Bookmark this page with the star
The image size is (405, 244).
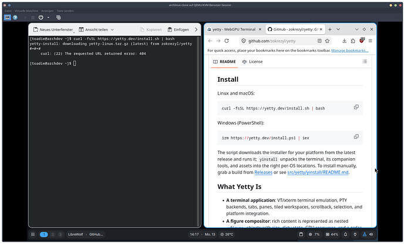[x=328, y=41]
